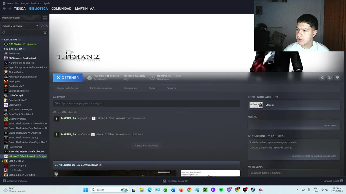
Task: Switch to TIENDA tab
Action: [x=20, y=9]
